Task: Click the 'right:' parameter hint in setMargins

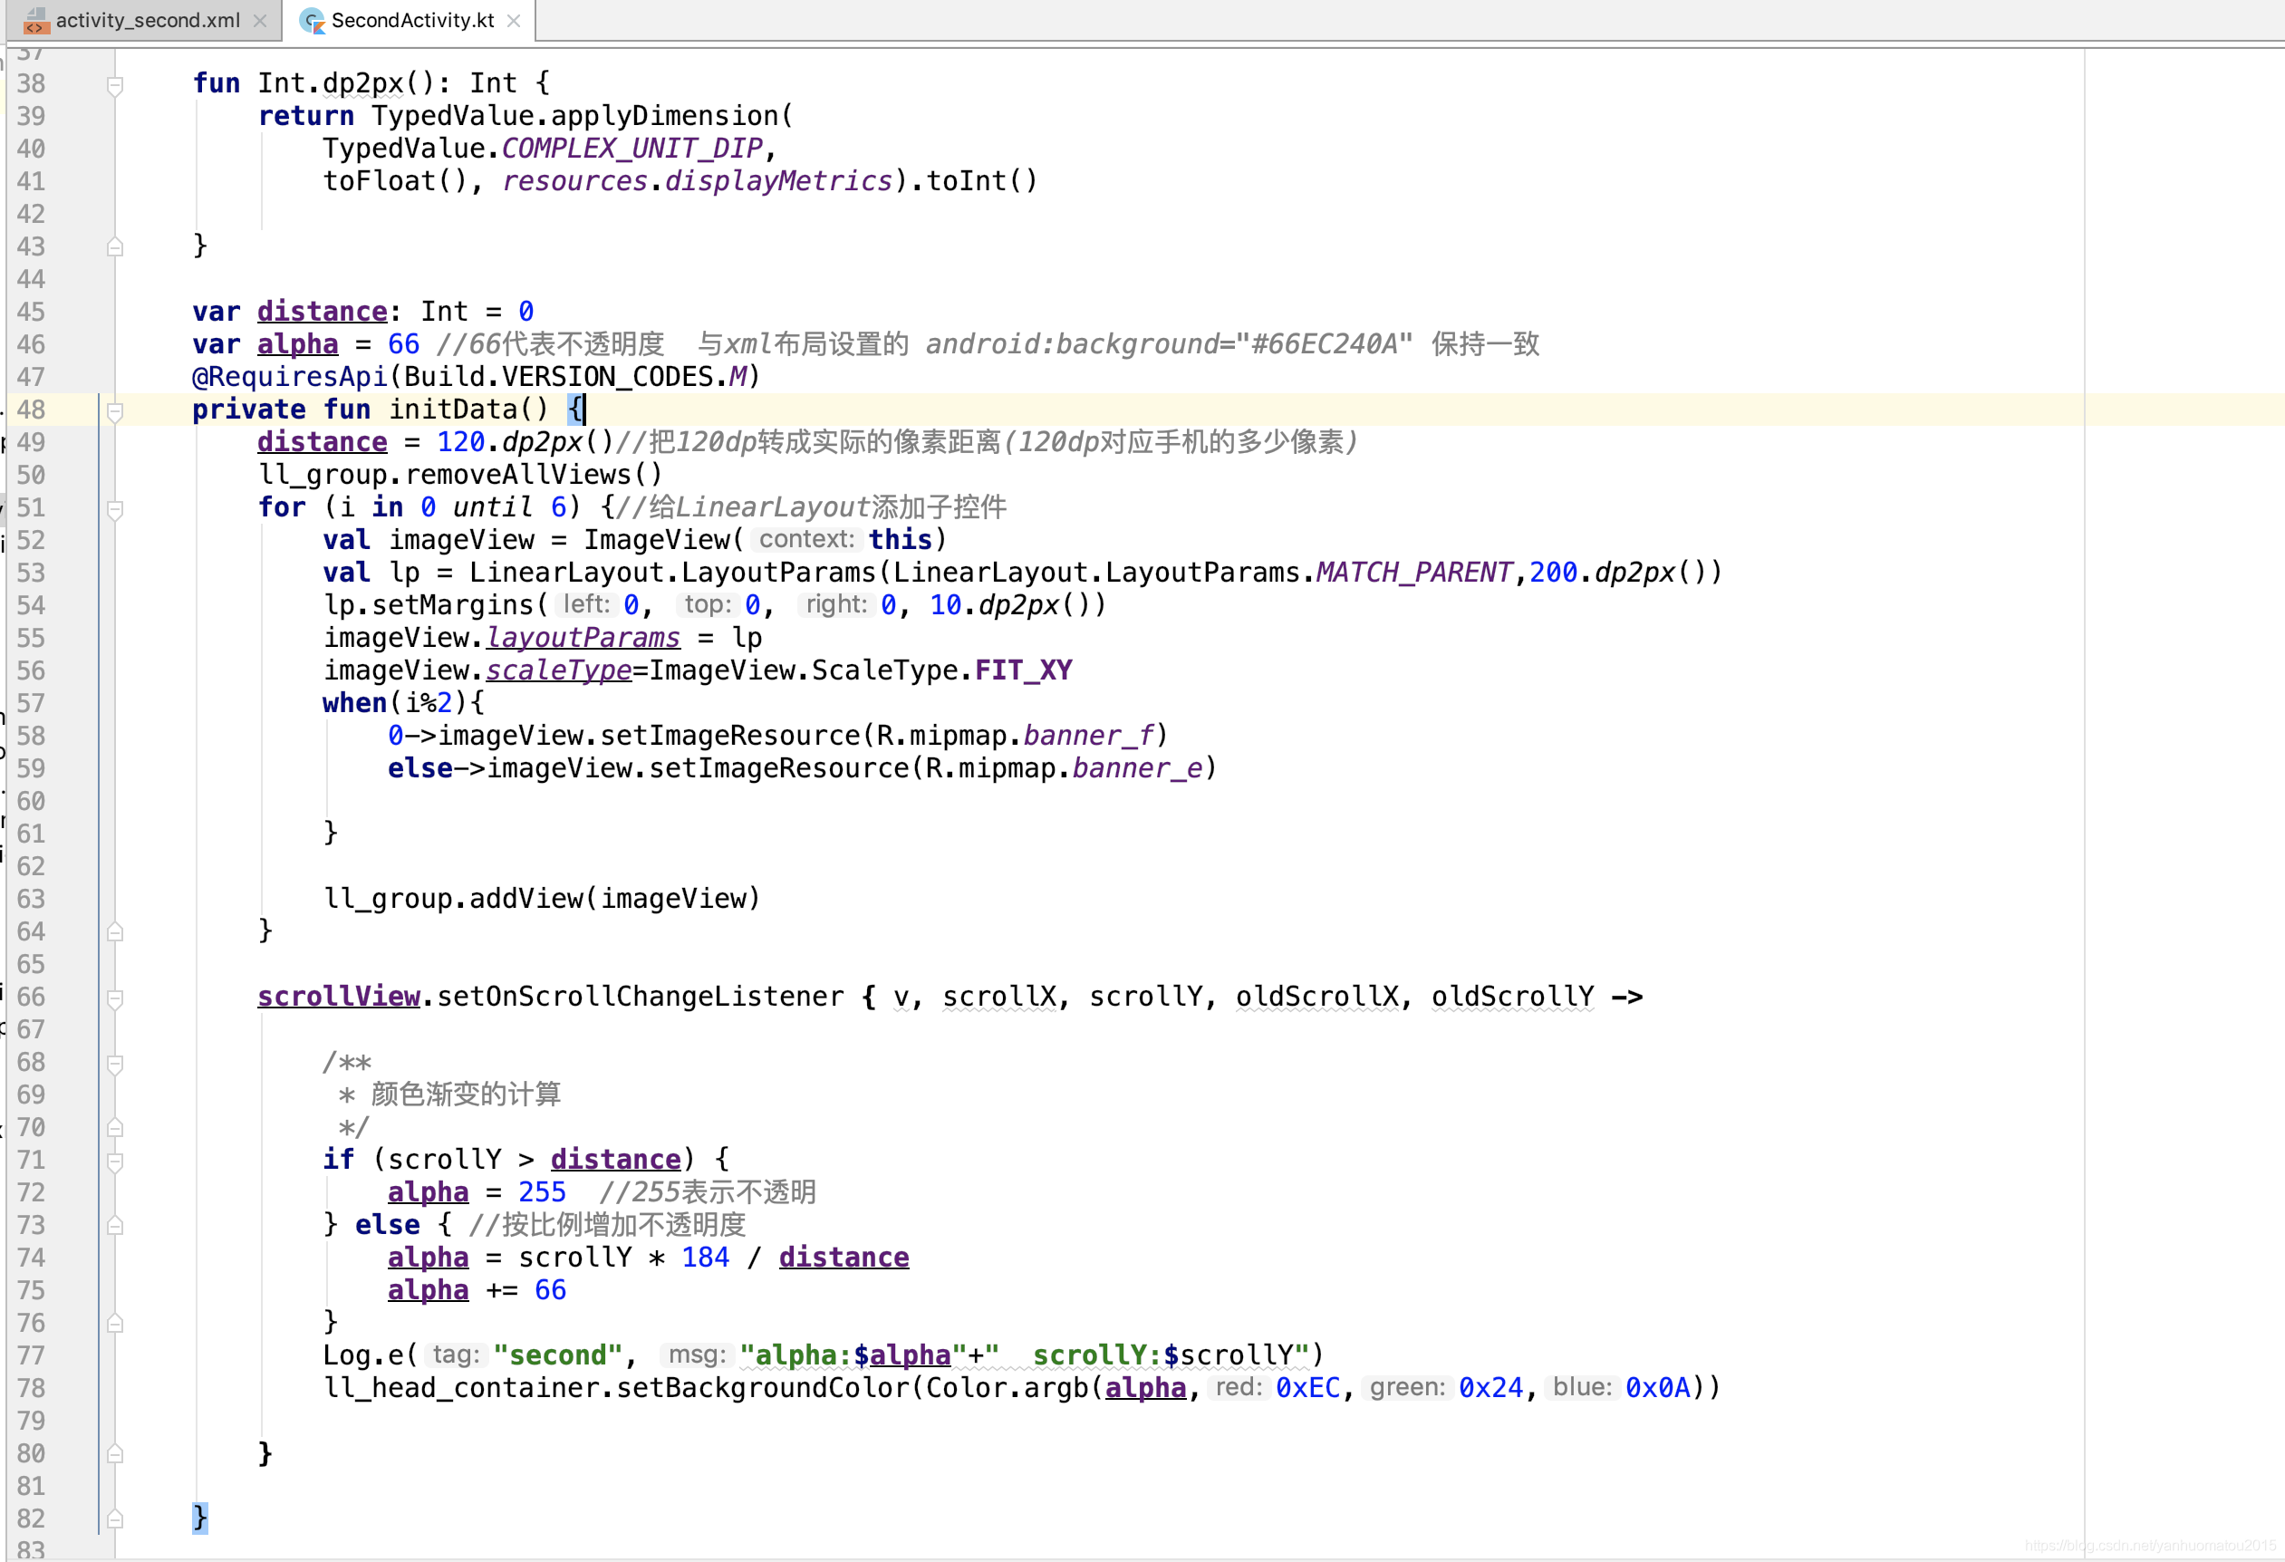Action: [837, 604]
